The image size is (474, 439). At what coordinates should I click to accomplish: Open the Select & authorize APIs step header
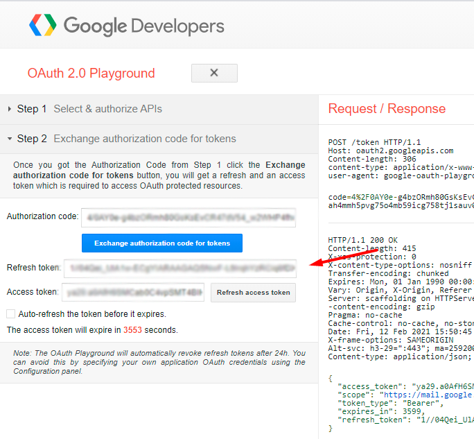107,109
